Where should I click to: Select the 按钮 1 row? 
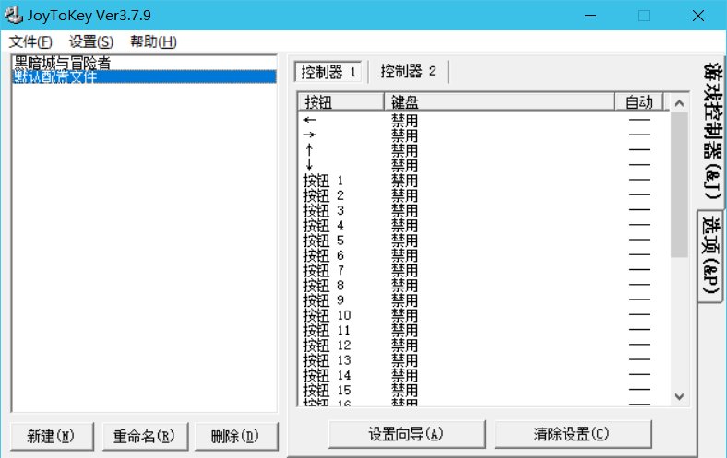click(x=483, y=180)
